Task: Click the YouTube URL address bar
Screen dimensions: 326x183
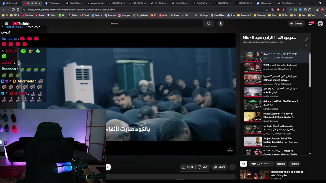Action: pyautogui.click(x=143, y=10)
